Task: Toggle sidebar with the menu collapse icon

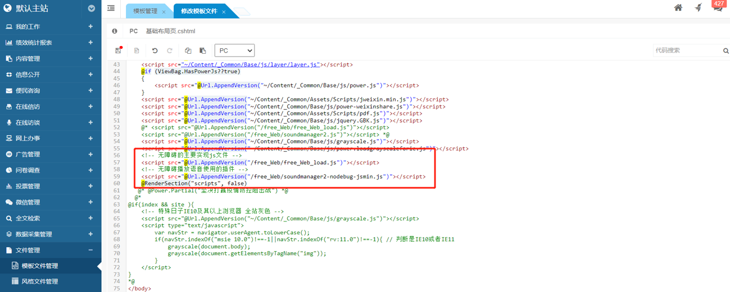Action: (x=111, y=8)
